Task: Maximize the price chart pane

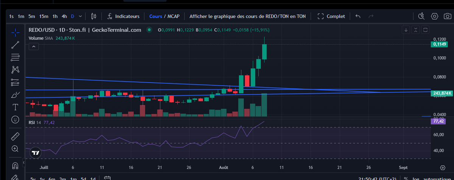Action: tap(425, 30)
